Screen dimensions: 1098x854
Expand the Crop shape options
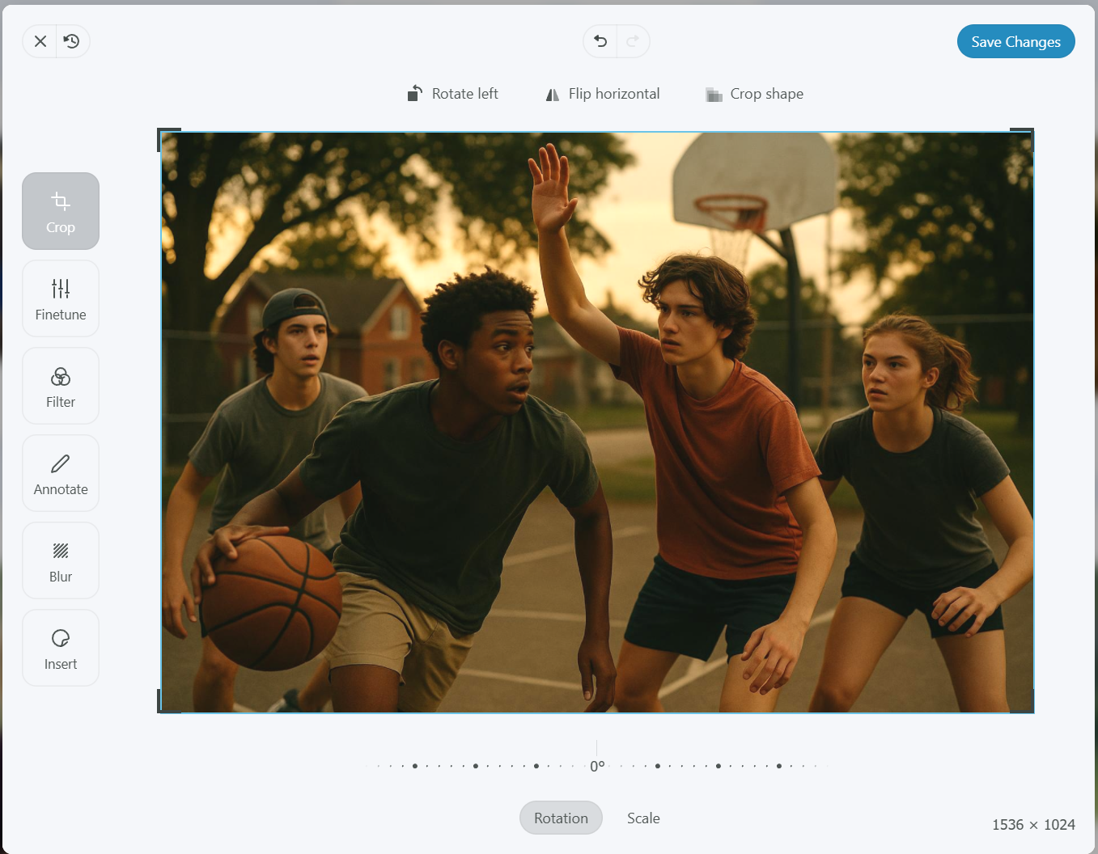755,94
